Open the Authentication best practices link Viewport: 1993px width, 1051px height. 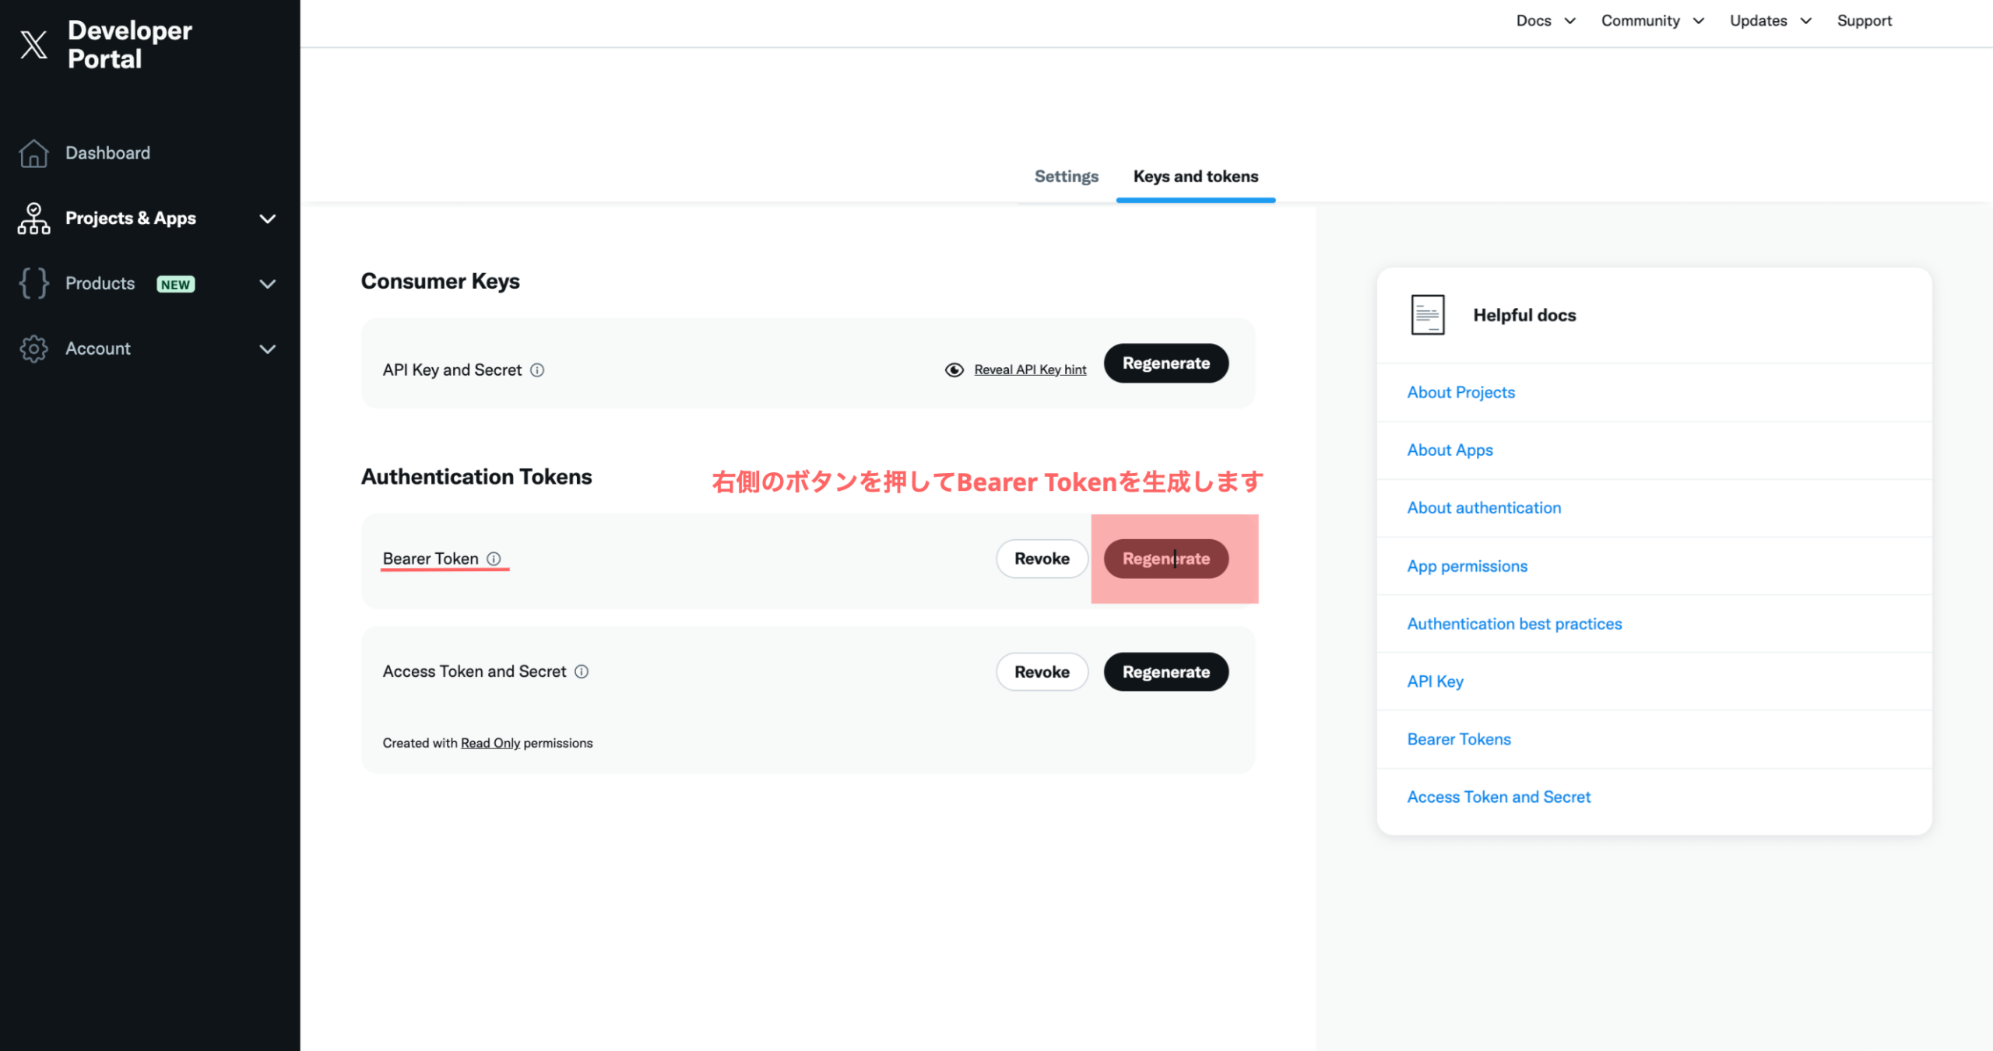tap(1513, 623)
